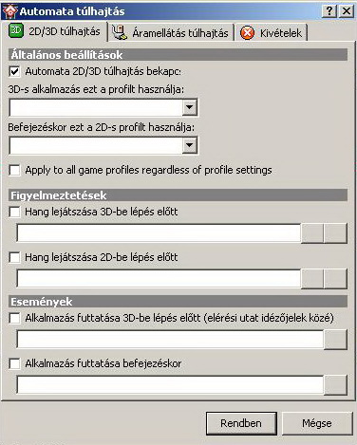Click the first small button beside 2D sound field
357x445 pixels.
click(312, 279)
